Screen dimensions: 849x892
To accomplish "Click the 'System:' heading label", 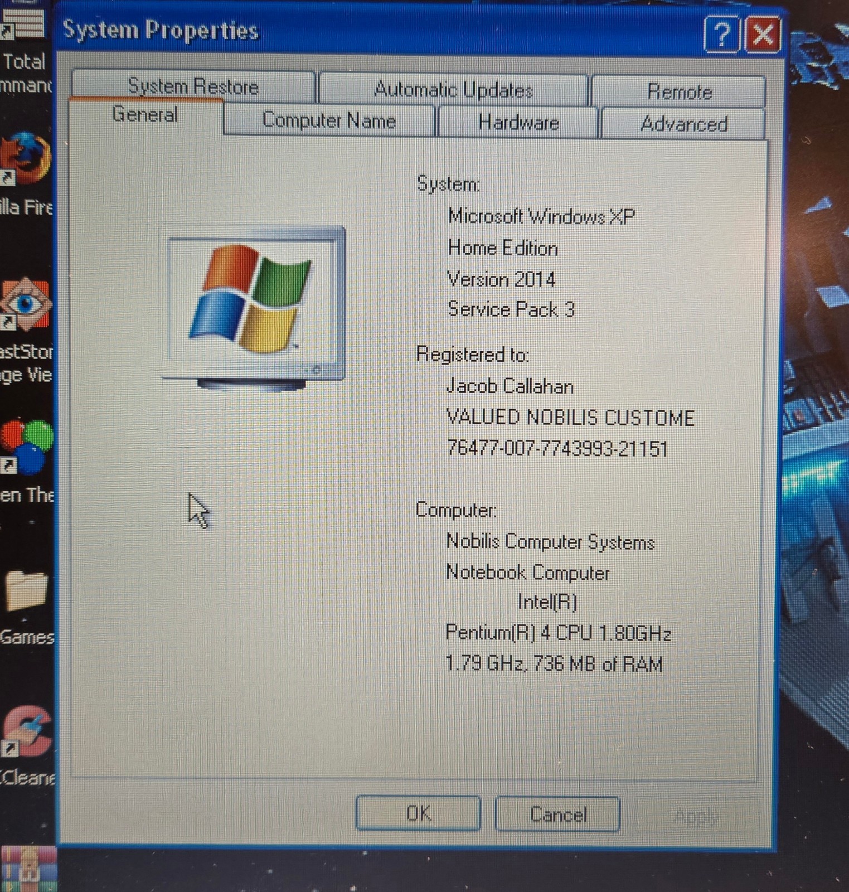I will click(448, 183).
